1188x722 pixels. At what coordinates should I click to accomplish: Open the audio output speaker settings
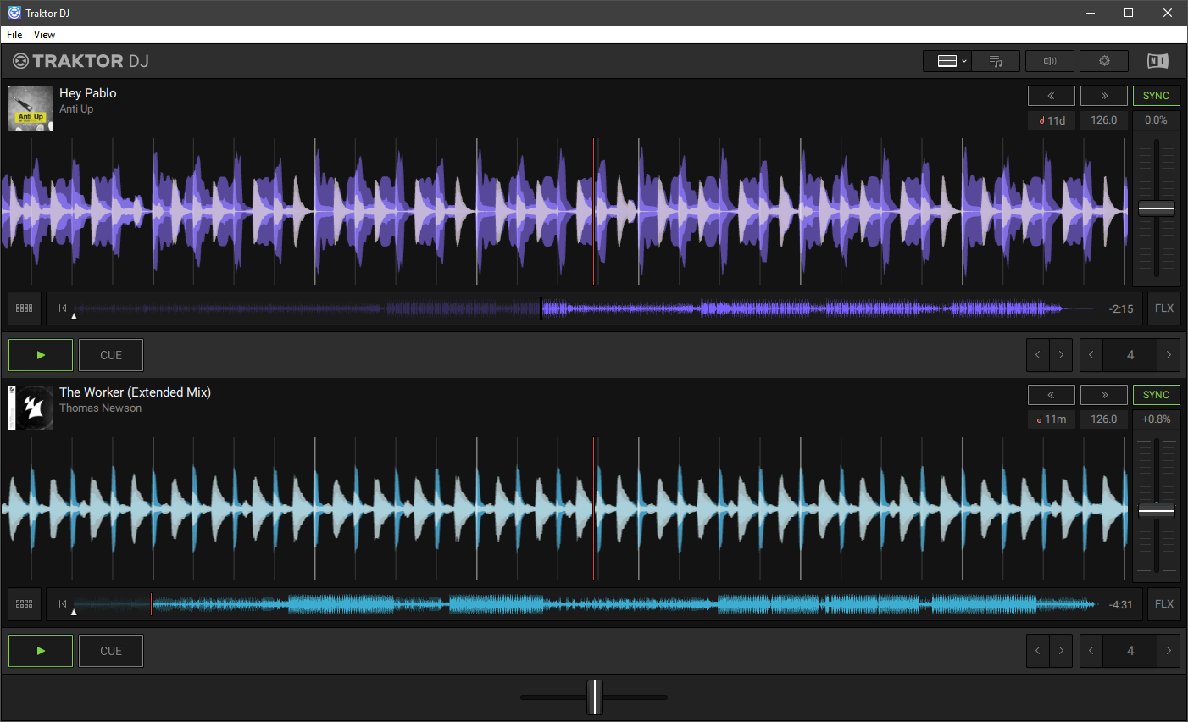click(1050, 61)
